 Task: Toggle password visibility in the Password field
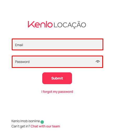click(x=98, y=62)
